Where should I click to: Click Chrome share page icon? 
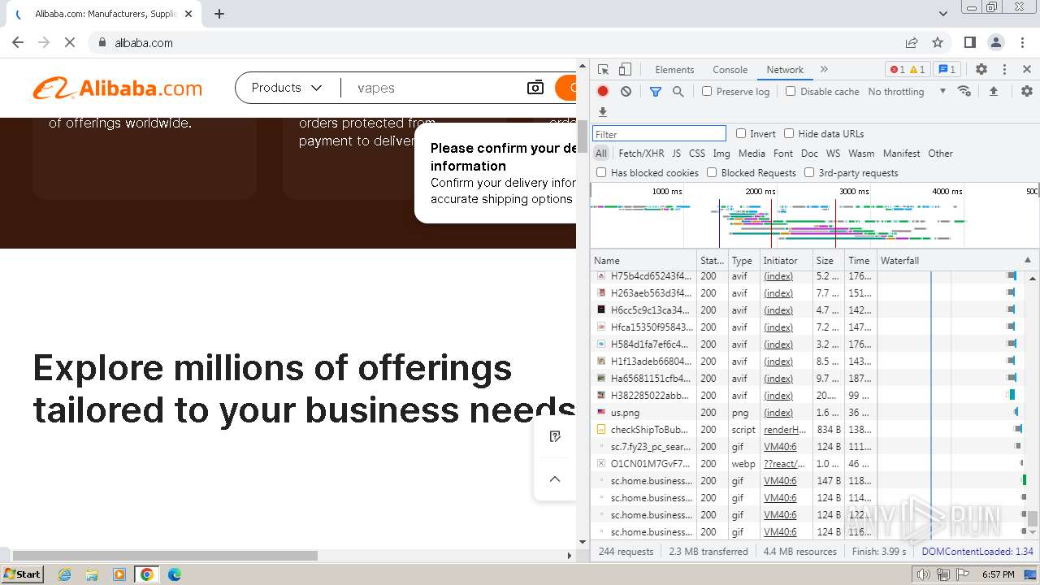point(912,42)
